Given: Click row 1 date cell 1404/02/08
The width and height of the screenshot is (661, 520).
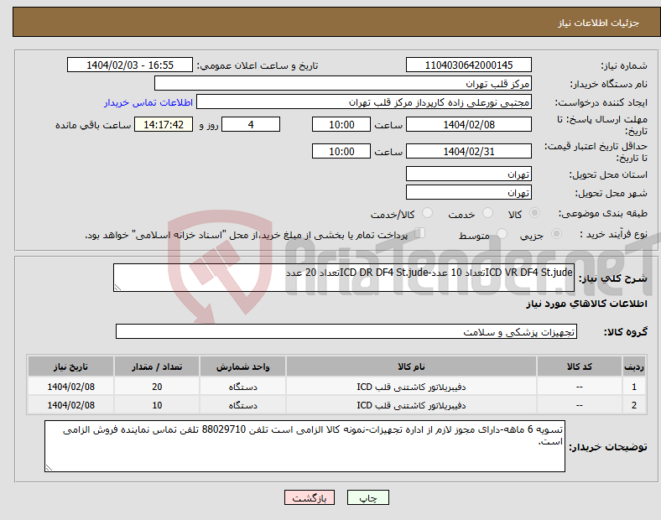Looking at the screenshot, I should [70, 387].
